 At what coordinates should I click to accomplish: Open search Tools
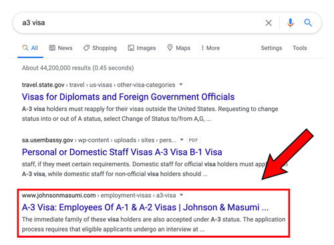coord(300,48)
